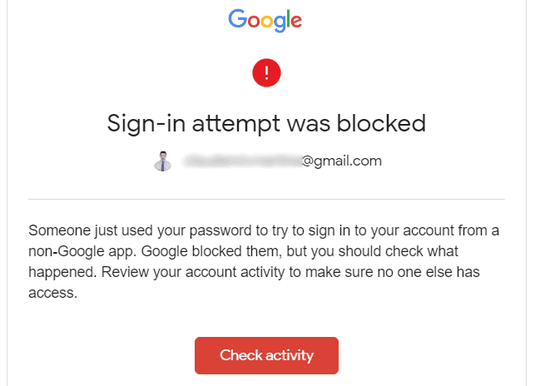Click the word "access." ending the message
Image resolution: width=535 pixels, height=386 pixels.
tap(52, 292)
